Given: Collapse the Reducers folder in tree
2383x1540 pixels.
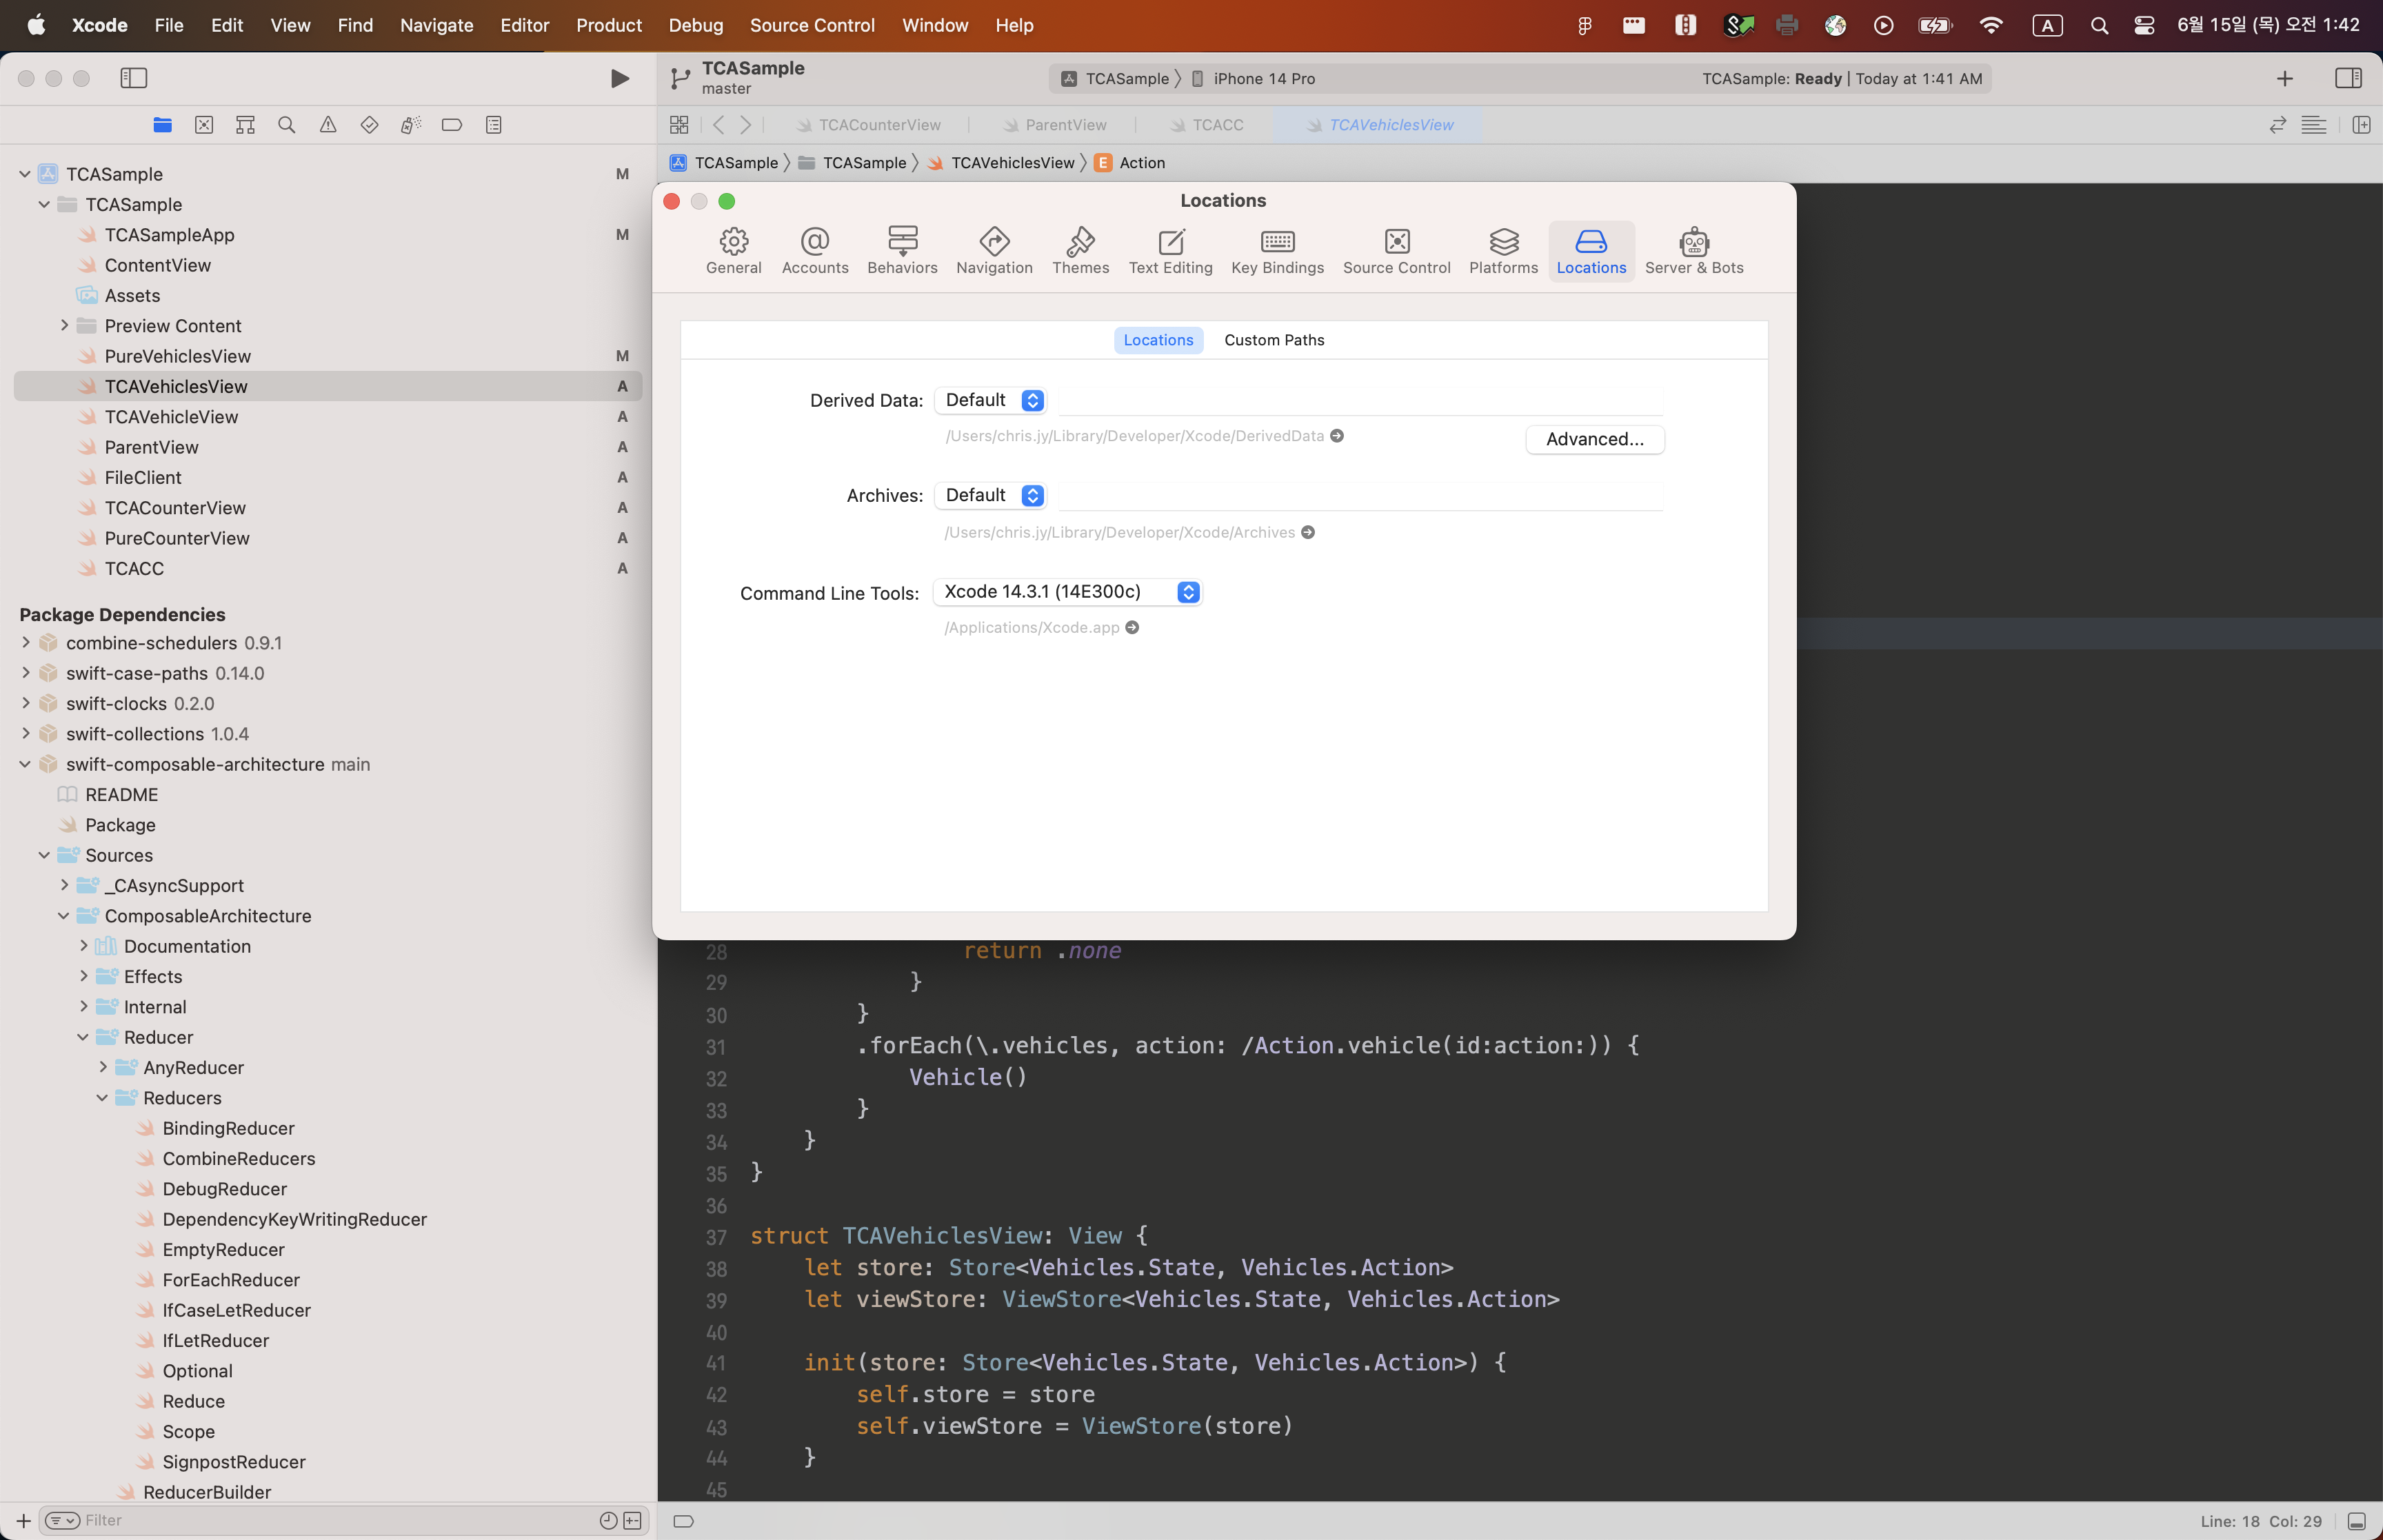Looking at the screenshot, I should (x=102, y=1098).
